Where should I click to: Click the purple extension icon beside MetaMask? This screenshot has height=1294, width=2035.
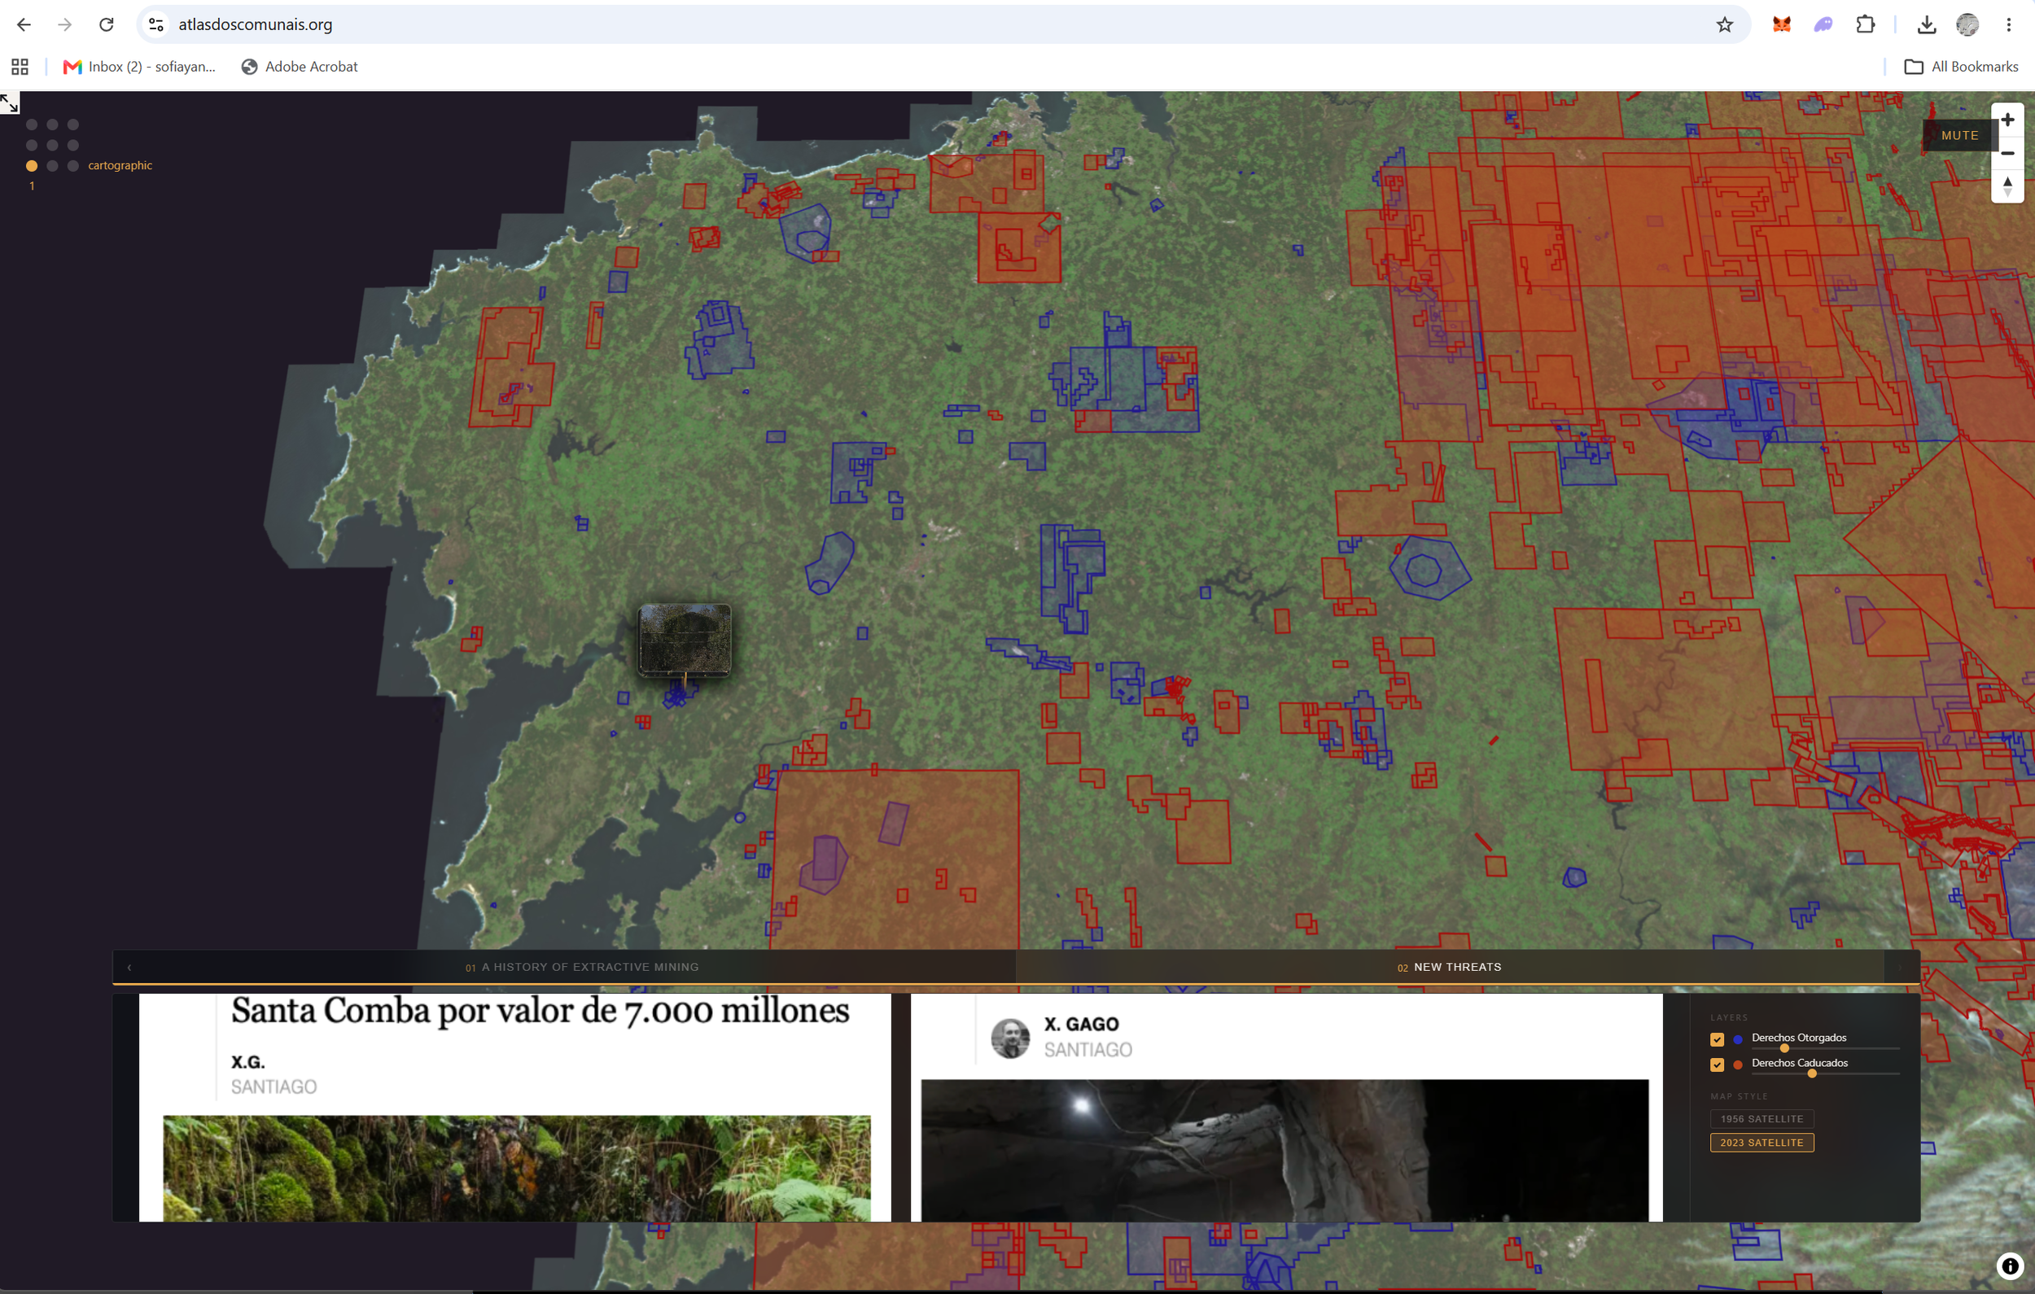pyautogui.click(x=1823, y=24)
